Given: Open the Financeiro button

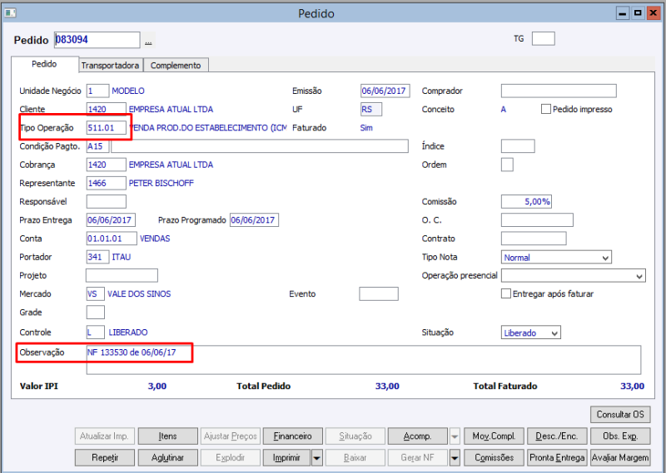Looking at the screenshot, I should tap(293, 436).
